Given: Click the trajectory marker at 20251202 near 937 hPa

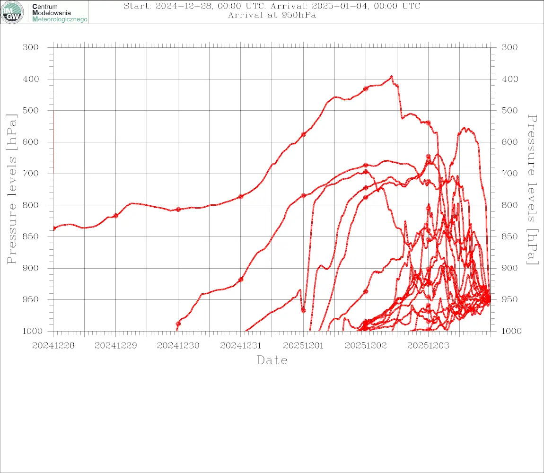Looking at the screenshot, I should [x=366, y=291].
